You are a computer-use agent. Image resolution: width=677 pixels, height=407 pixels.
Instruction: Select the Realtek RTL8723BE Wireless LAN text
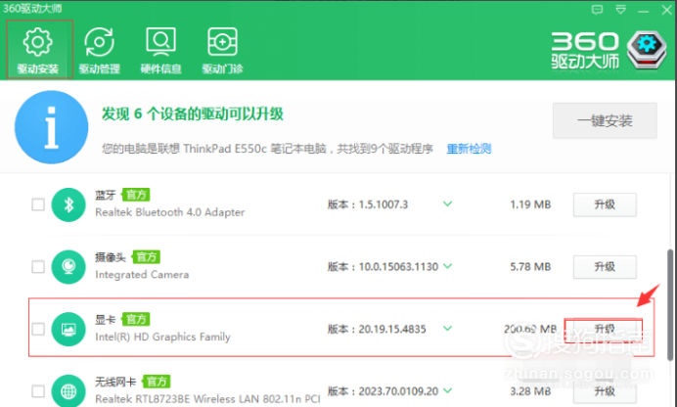(207, 399)
